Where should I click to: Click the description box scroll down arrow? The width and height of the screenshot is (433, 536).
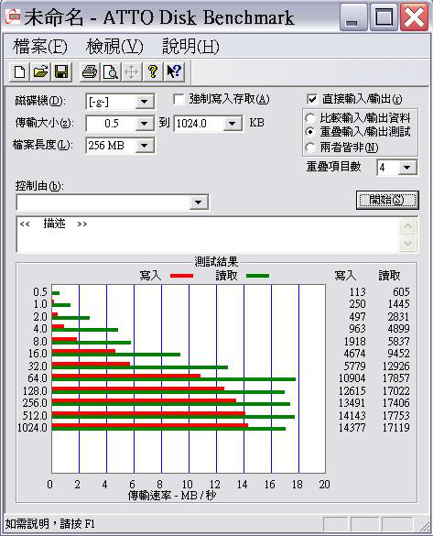pos(408,244)
